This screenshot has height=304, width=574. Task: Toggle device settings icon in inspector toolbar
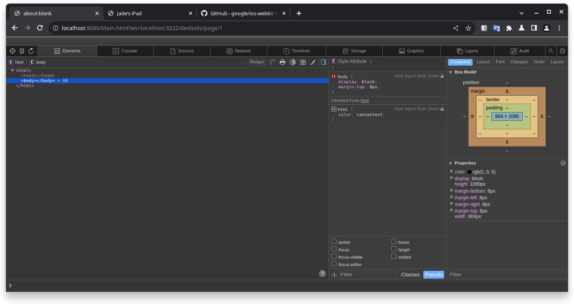tap(22, 51)
